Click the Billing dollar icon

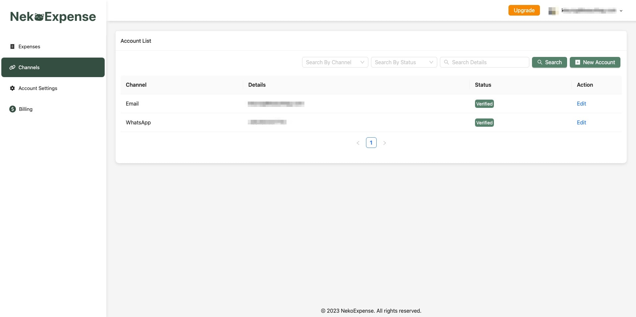coord(13,109)
